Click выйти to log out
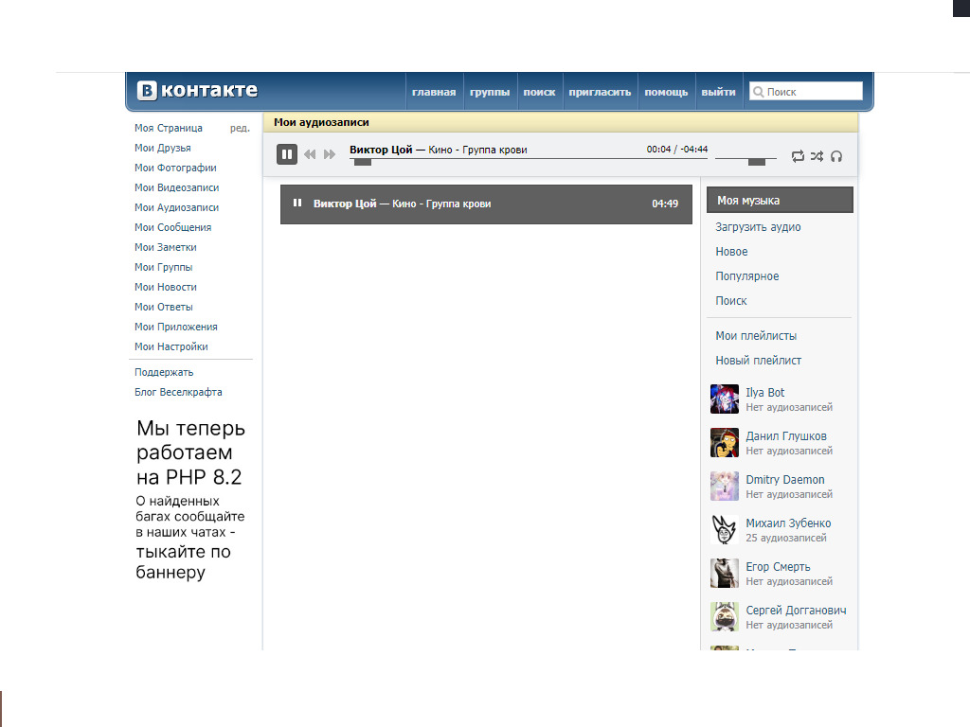This screenshot has width=970, height=727. (718, 92)
